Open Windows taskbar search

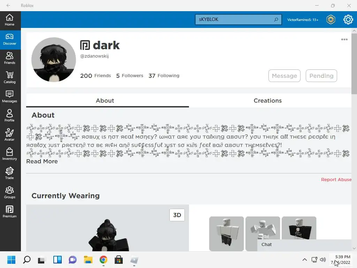(27, 260)
